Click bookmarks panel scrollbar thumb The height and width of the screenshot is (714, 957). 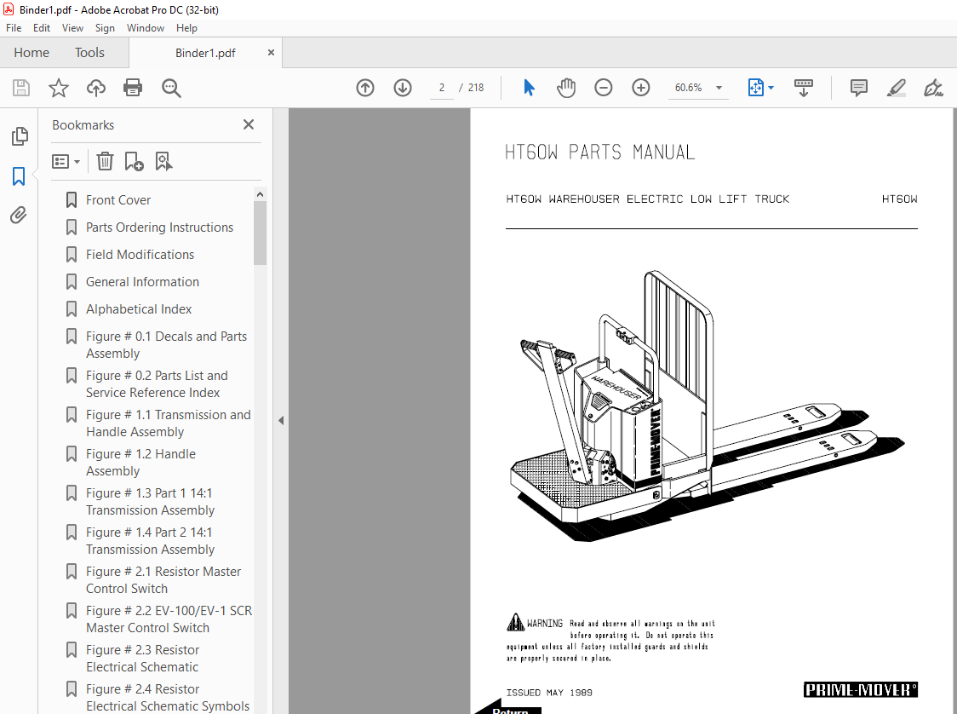point(260,233)
